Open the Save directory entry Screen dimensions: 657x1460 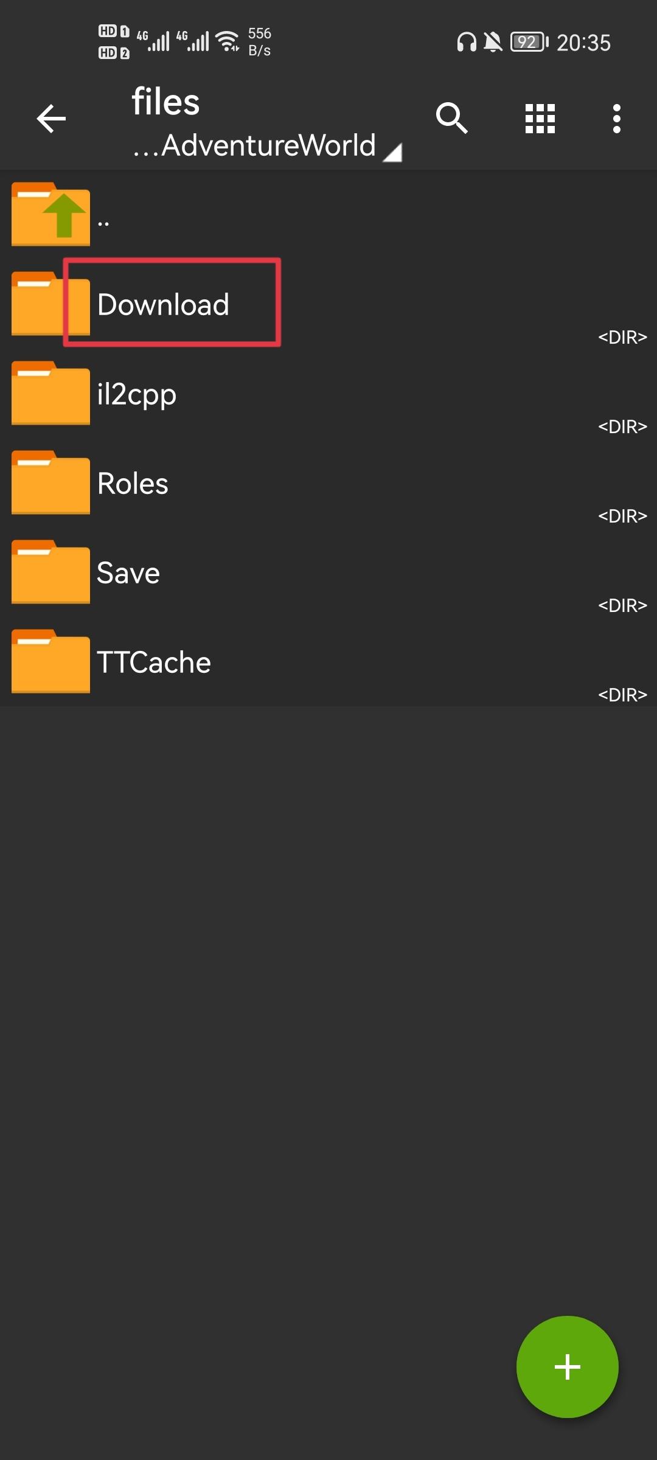click(128, 573)
